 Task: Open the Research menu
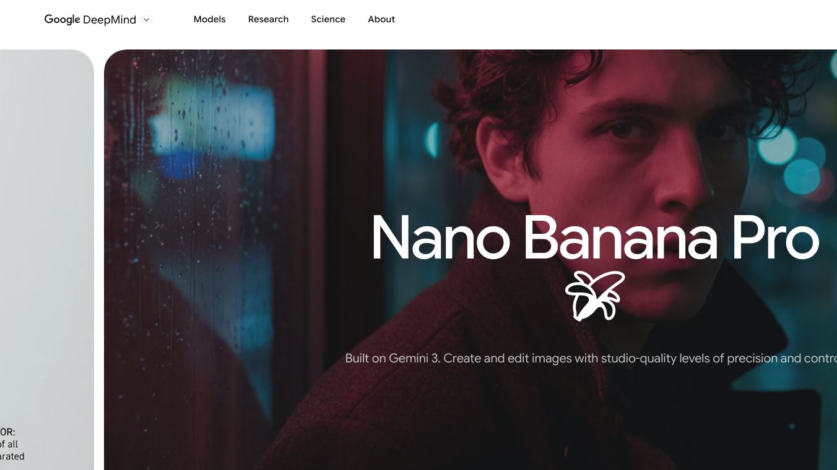click(268, 19)
